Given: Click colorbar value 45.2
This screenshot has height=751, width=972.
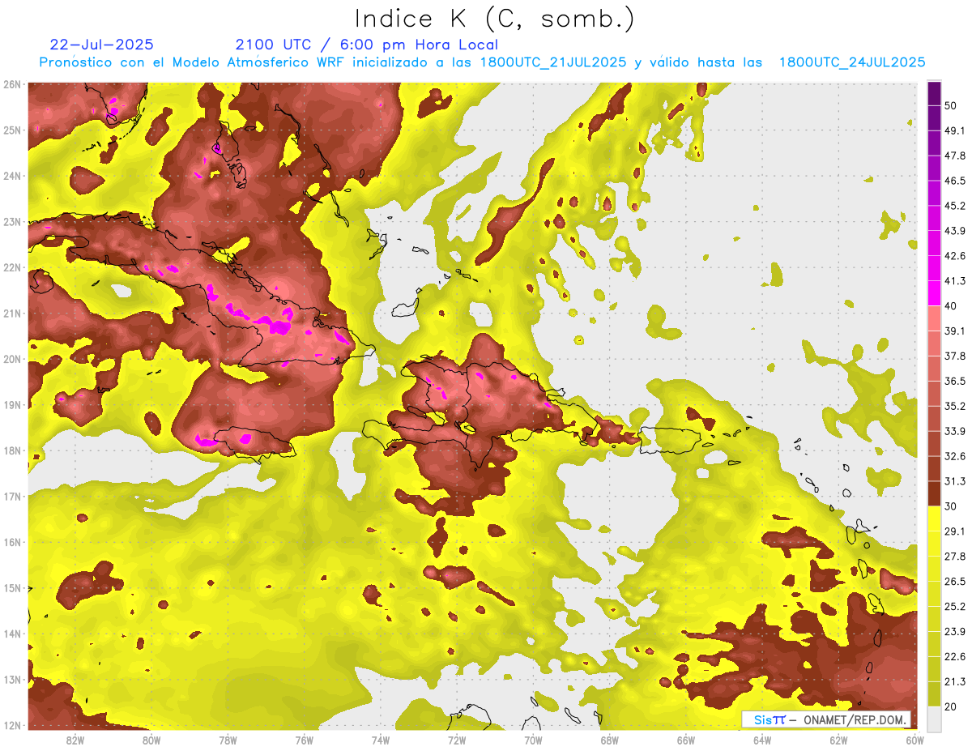Looking at the screenshot, I should 955,206.
